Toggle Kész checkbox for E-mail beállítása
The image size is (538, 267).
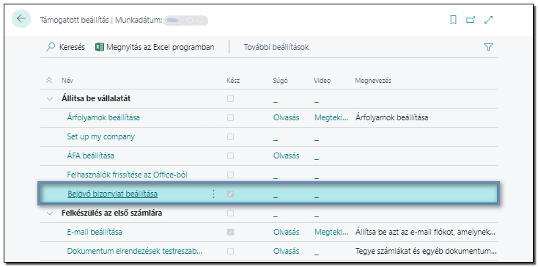(231, 232)
